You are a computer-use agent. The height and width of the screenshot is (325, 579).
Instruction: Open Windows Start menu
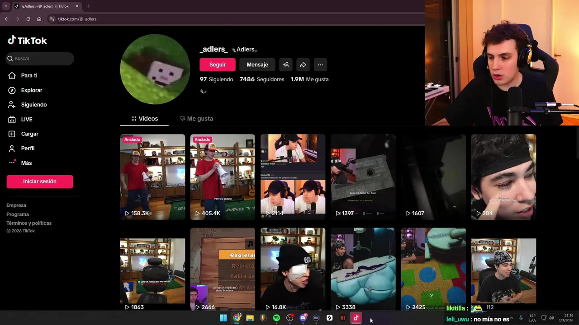point(223,318)
